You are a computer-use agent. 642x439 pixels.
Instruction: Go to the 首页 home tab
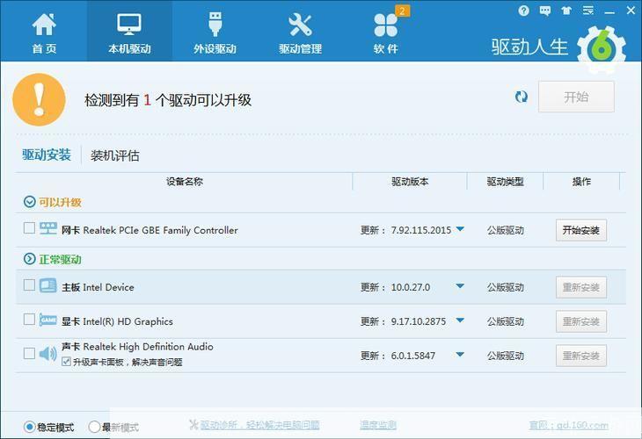[44, 33]
